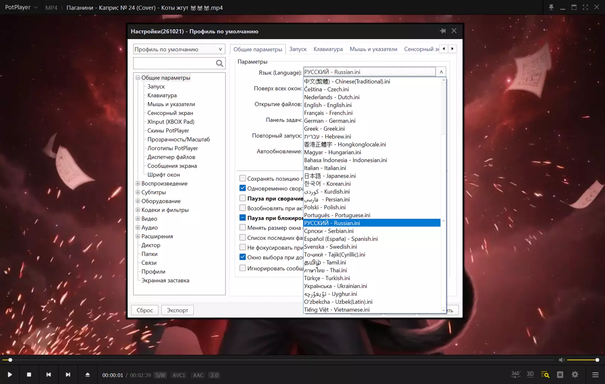Image resolution: width=605 pixels, height=384 pixels.
Task: Click the volume slider in the player bar
Action: pos(582,360)
